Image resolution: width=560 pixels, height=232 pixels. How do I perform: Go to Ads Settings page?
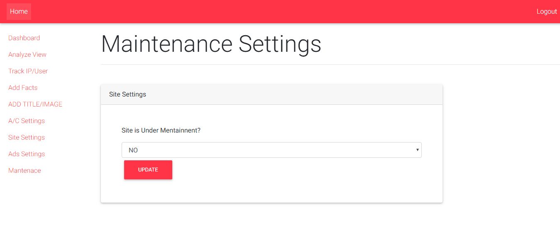(x=27, y=154)
